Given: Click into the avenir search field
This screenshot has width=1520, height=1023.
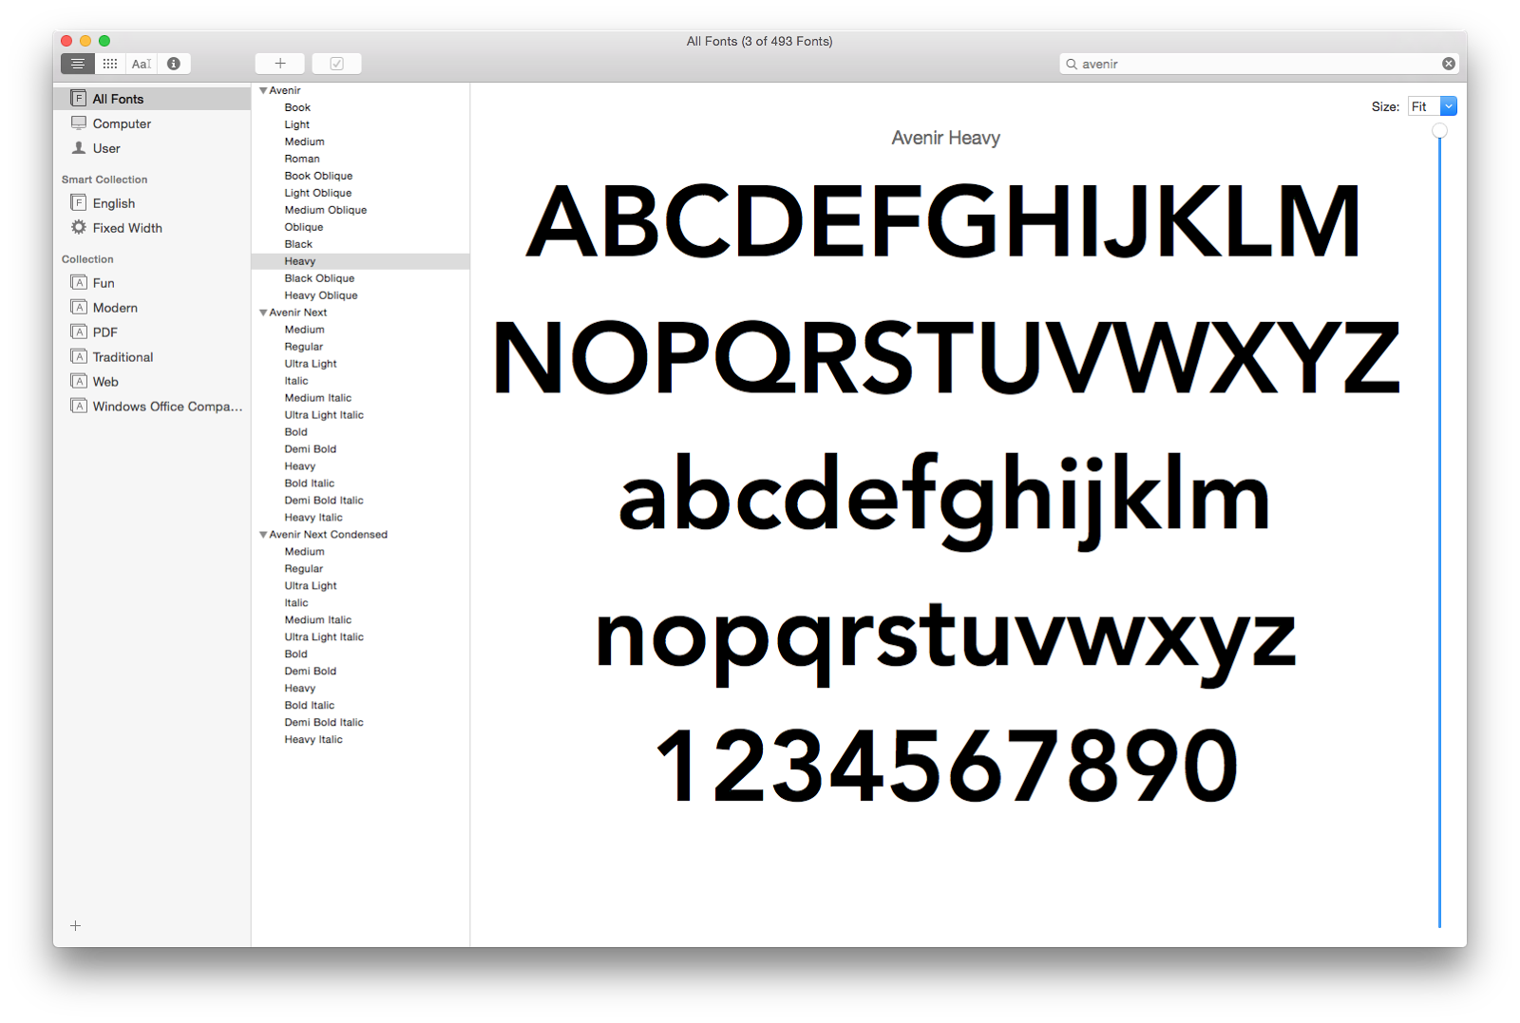Looking at the screenshot, I should (1259, 64).
